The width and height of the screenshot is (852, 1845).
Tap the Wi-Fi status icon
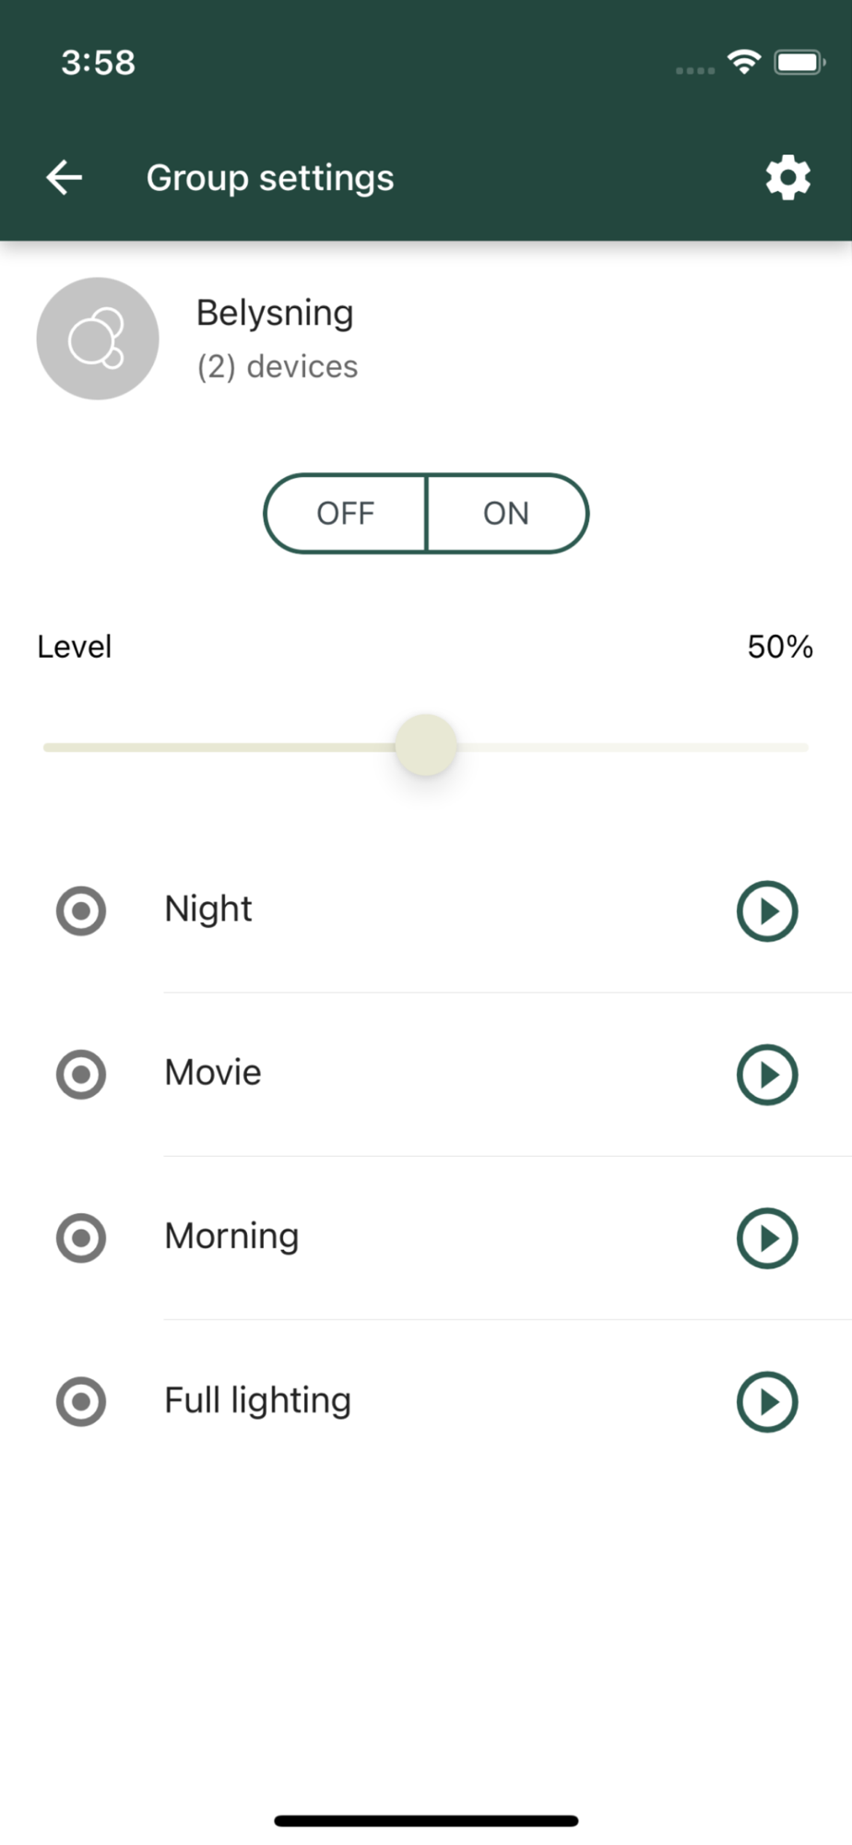(x=743, y=62)
